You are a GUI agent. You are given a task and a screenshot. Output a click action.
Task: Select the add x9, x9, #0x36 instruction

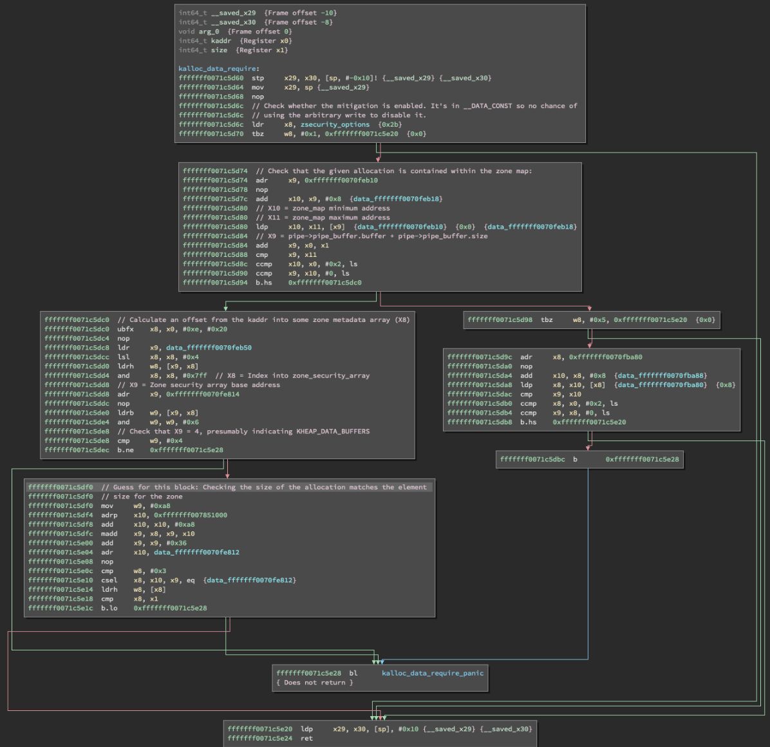pos(107,543)
